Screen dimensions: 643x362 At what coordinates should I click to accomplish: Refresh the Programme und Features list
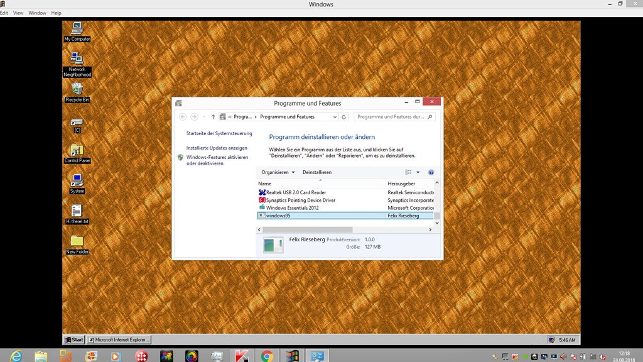(x=343, y=117)
